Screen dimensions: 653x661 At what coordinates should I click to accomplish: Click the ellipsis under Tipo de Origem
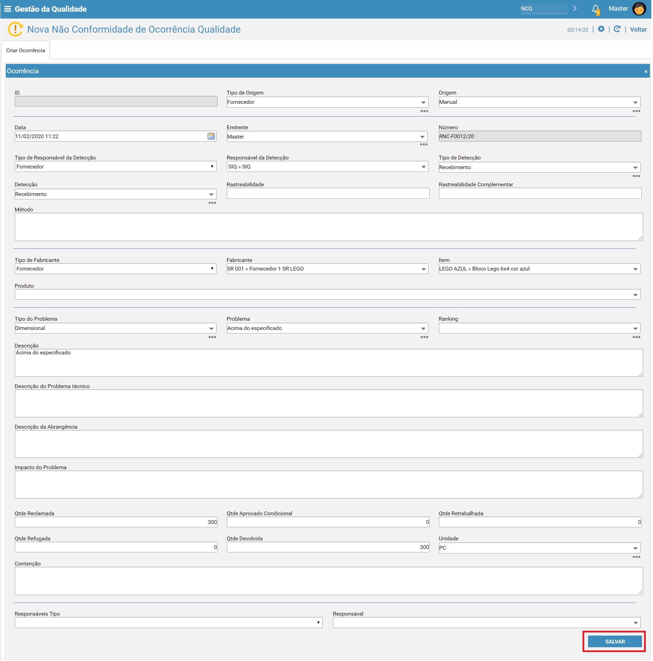[x=424, y=111]
